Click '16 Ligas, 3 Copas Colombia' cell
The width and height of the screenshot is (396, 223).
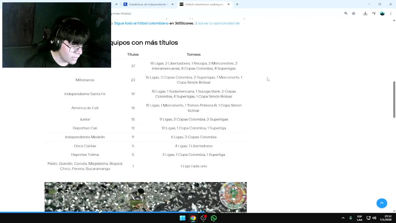[x=194, y=80]
